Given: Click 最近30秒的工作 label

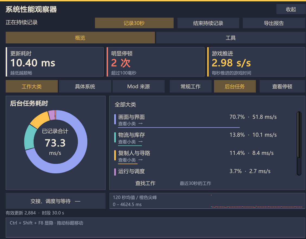Looking at the screenshot, I should point(195,183).
